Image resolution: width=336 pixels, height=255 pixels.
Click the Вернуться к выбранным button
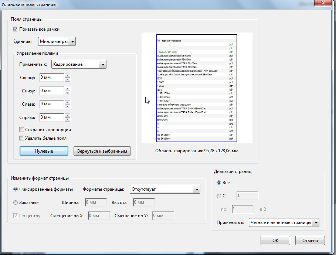tap(102, 151)
